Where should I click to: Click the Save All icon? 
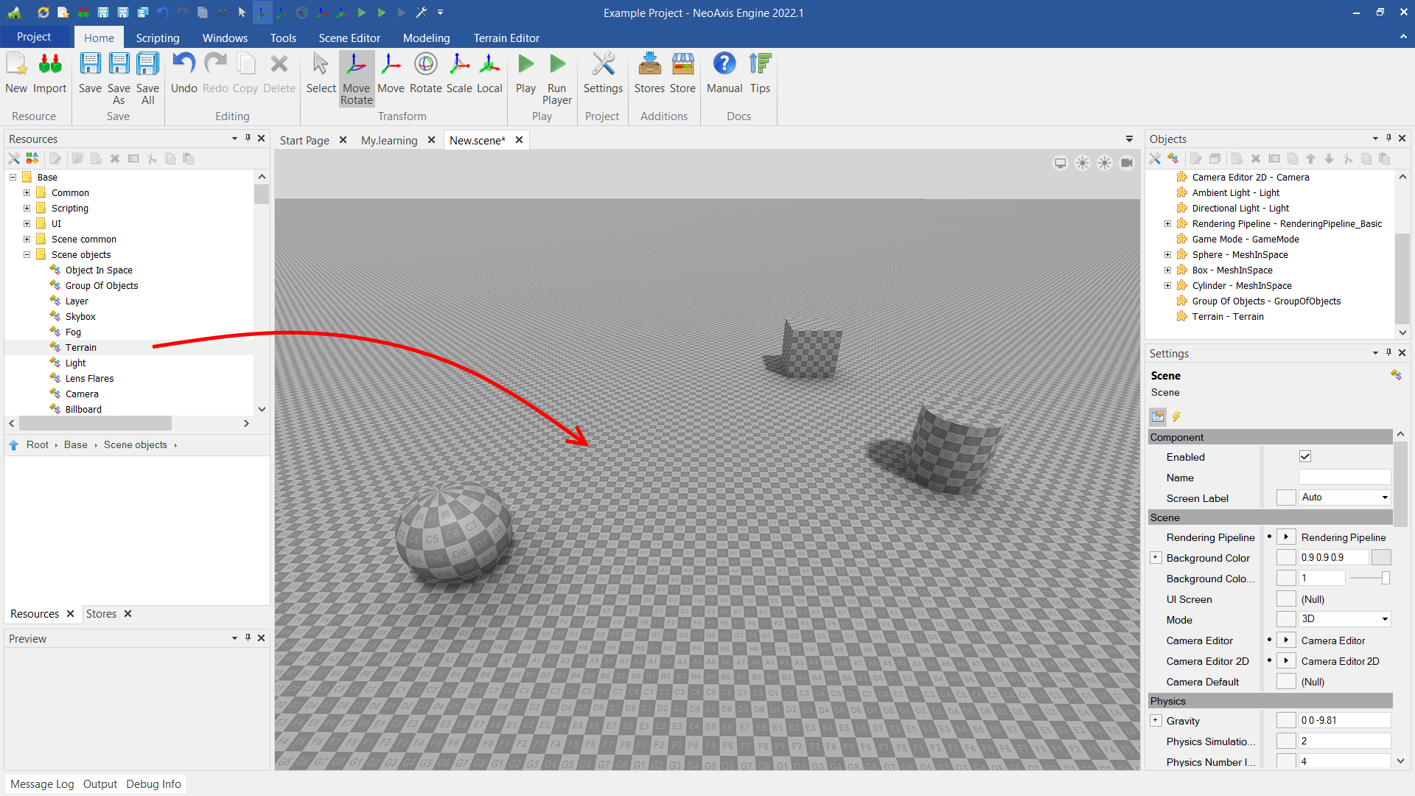click(147, 78)
